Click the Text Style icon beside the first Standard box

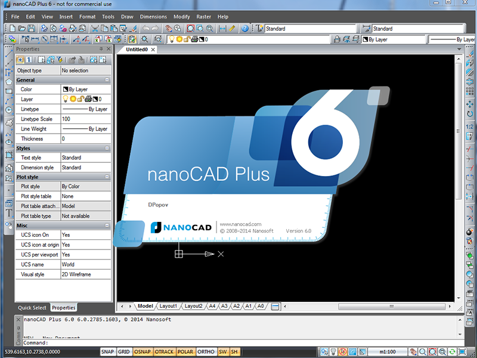click(x=259, y=29)
